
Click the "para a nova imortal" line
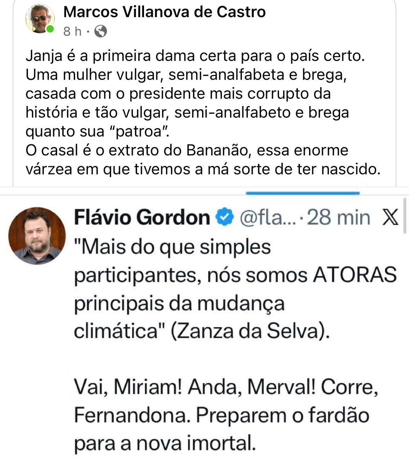point(163,444)
